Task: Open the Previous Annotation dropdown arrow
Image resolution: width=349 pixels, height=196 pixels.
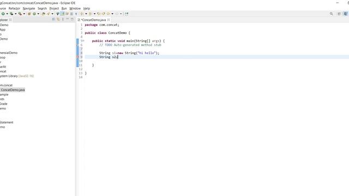Action: click(x=94, y=14)
